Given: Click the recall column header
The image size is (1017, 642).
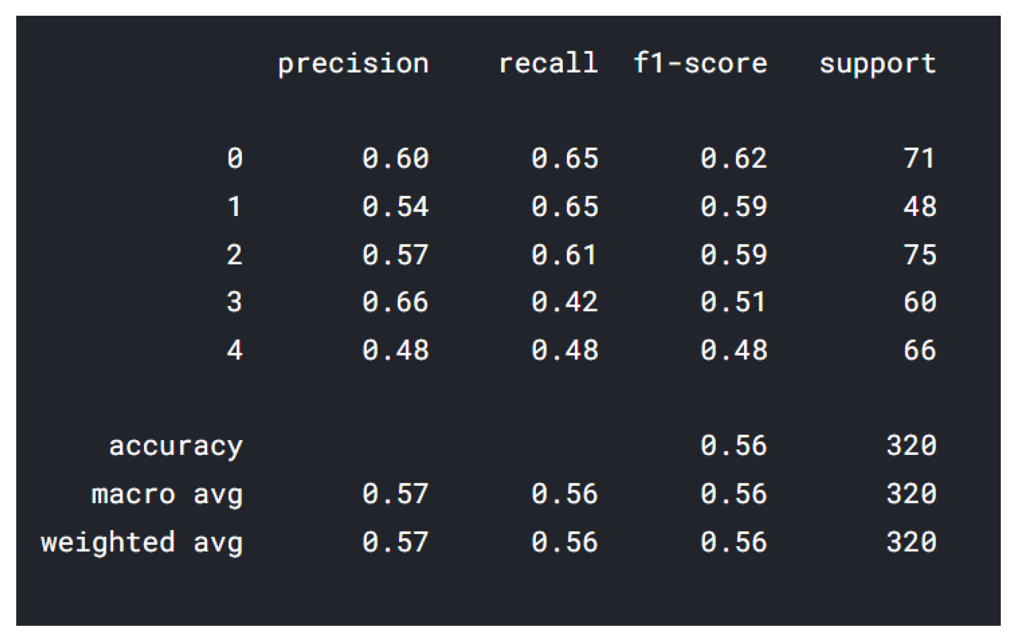Looking at the screenshot, I should 548,63.
